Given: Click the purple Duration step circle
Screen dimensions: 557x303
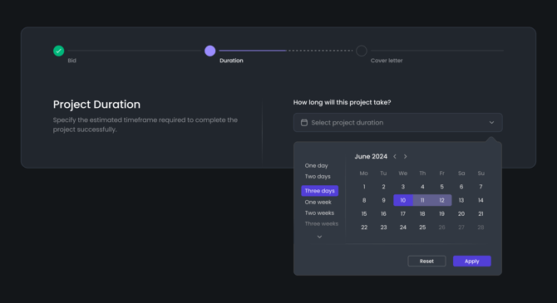Looking at the screenshot, I should [x=210, y=51].
